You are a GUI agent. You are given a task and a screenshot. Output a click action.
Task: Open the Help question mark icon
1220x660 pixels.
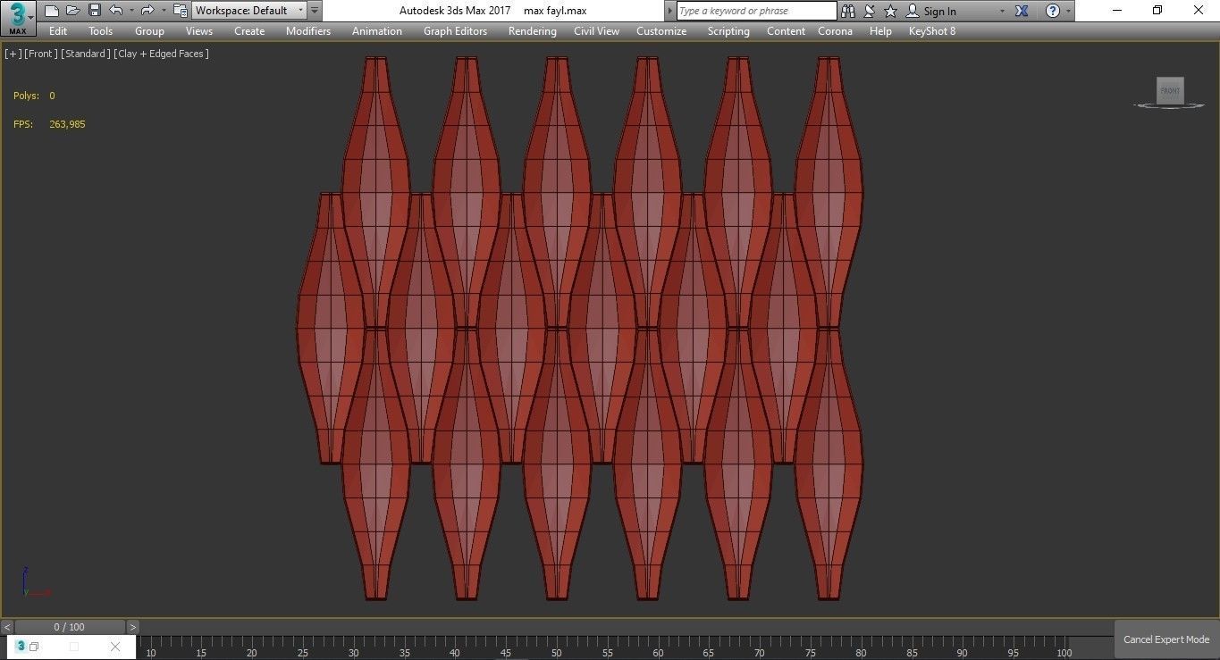pos(1053,11)
